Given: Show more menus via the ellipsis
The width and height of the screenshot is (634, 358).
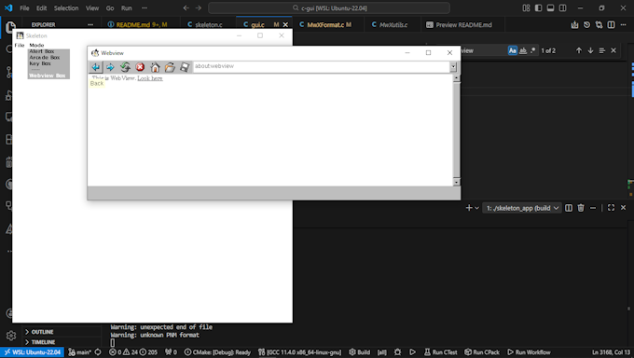Looking at the screenshot, I should 145,8.
